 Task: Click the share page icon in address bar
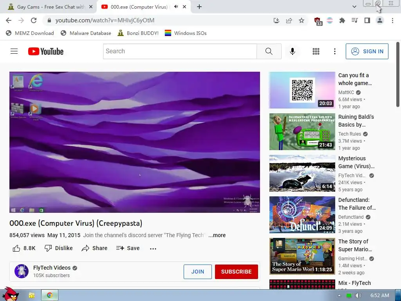point(289,20)
